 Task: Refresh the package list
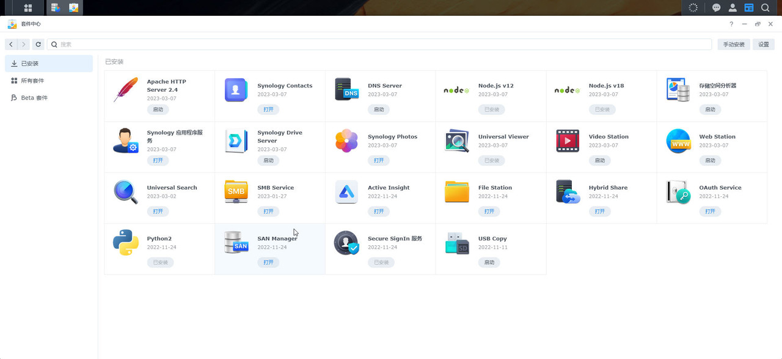(38, 44)
